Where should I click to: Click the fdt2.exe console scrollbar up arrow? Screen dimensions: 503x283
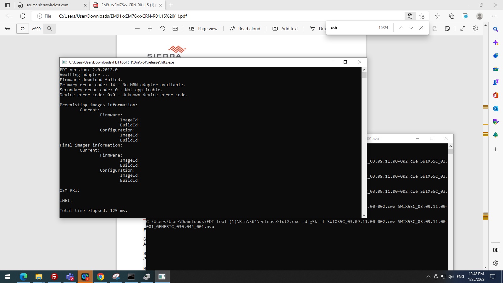[364, 70]
